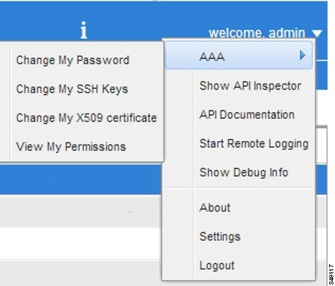
Task: Click the light gray row beneath the blue bar
Action: click(81, 211)
